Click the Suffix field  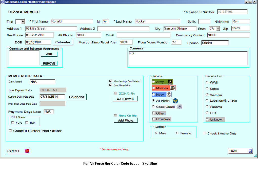click(204, 21)
